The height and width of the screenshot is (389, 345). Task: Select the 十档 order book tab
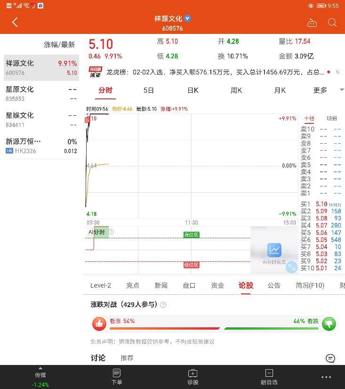[309, 118]
